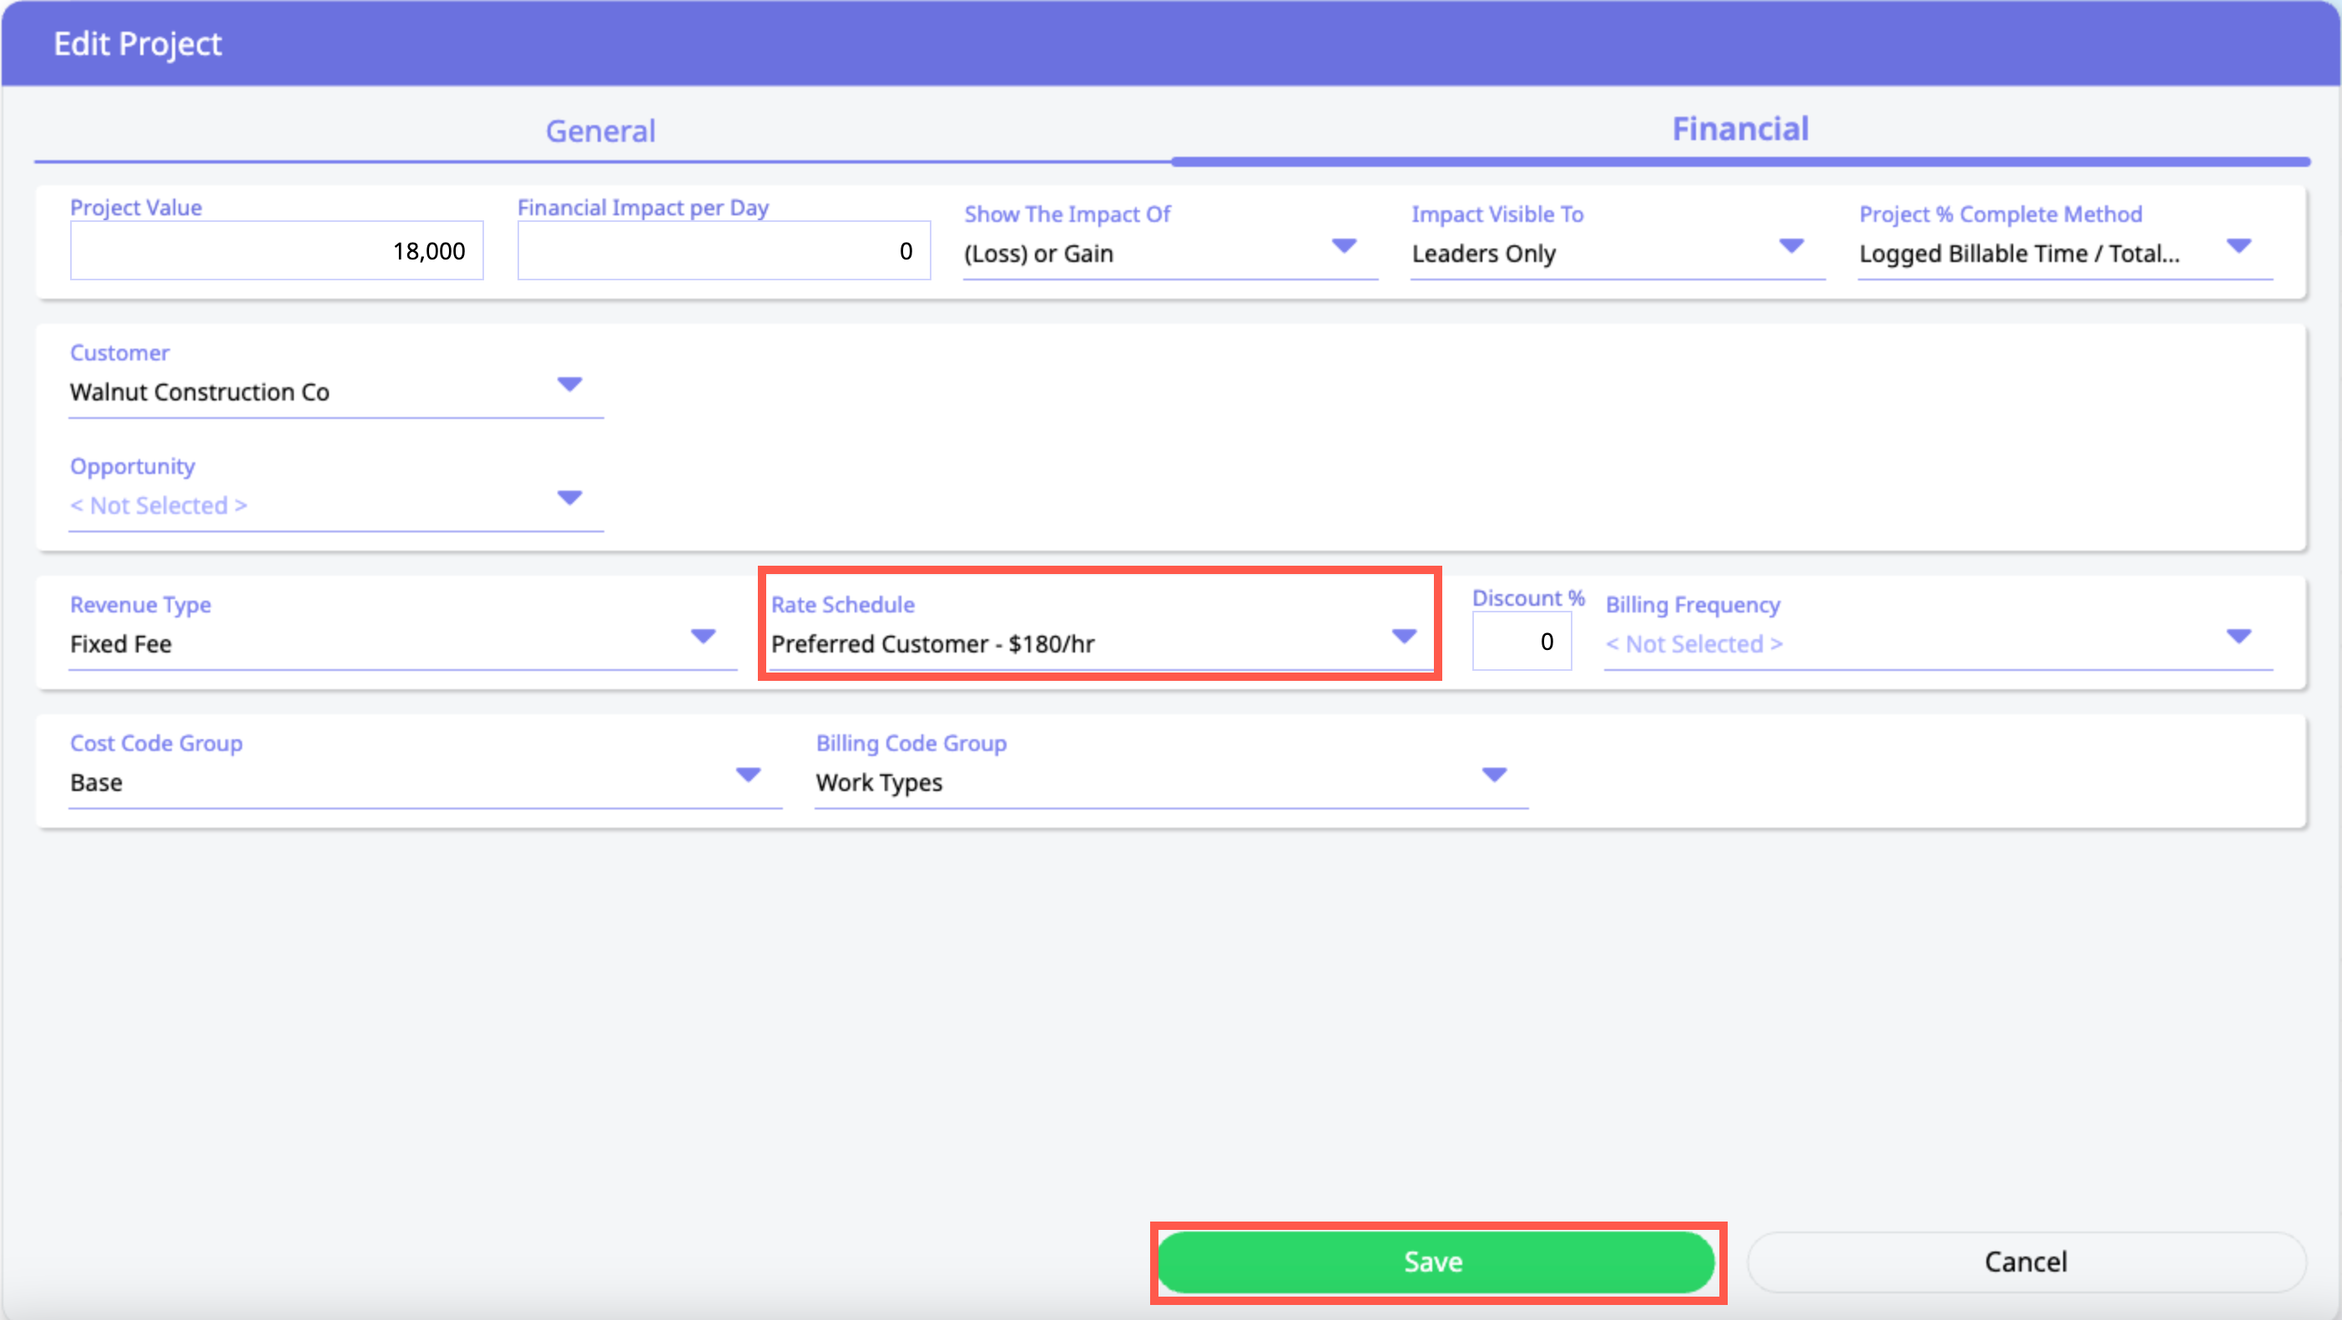Switch to the General tab

coord(600,131)
